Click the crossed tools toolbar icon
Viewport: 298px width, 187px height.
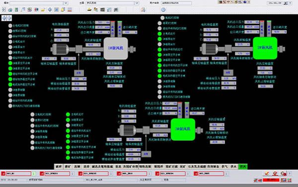tap(116, 10)
